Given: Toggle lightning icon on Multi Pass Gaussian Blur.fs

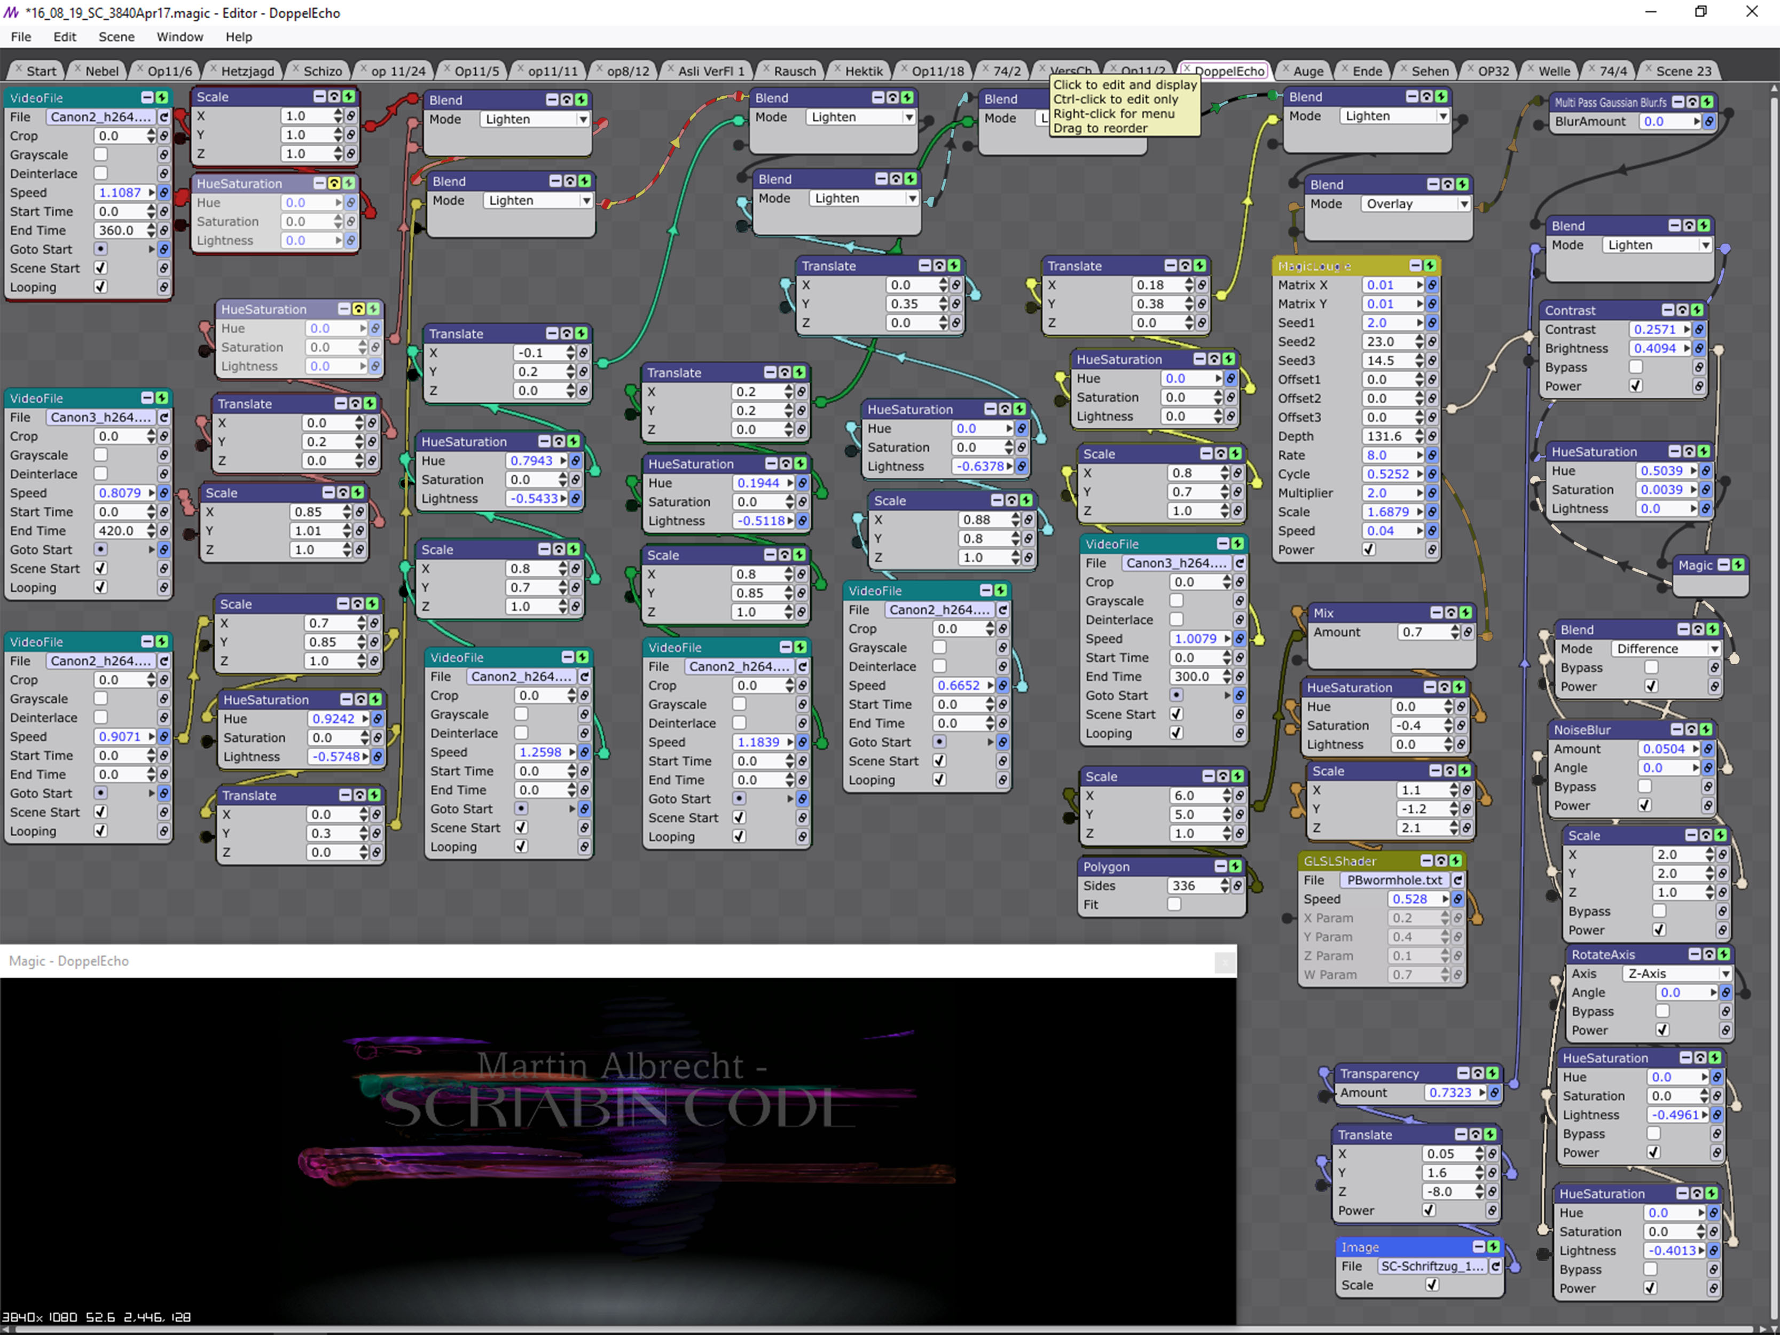Looking at the screenshot, I should pyautogui.click(x=1707, y=102).
